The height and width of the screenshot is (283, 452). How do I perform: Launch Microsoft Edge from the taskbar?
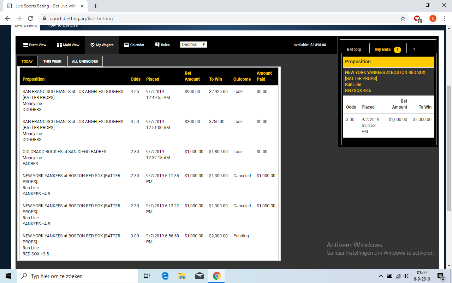pos(165,276)
